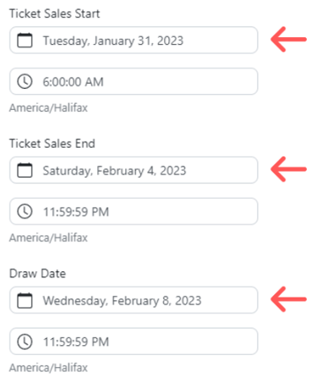328x383 pixels.
Task: Click the clock icon beside 6:00:00 AM
Action: (x=25, y=81)
